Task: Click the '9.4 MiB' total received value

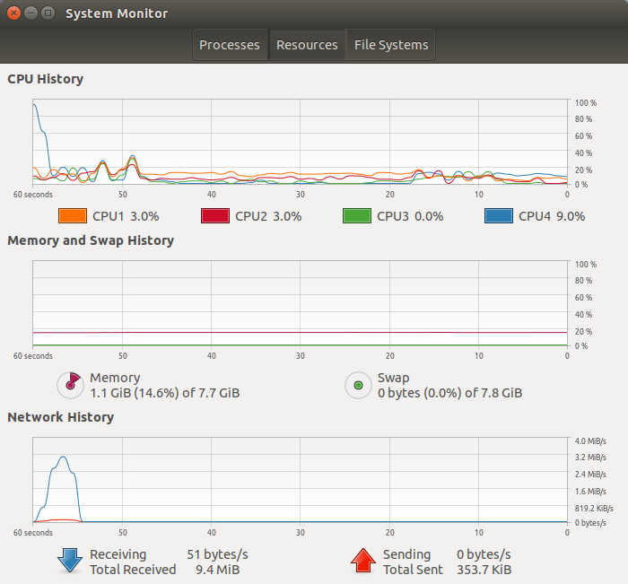Action: [x=217, y=570]
